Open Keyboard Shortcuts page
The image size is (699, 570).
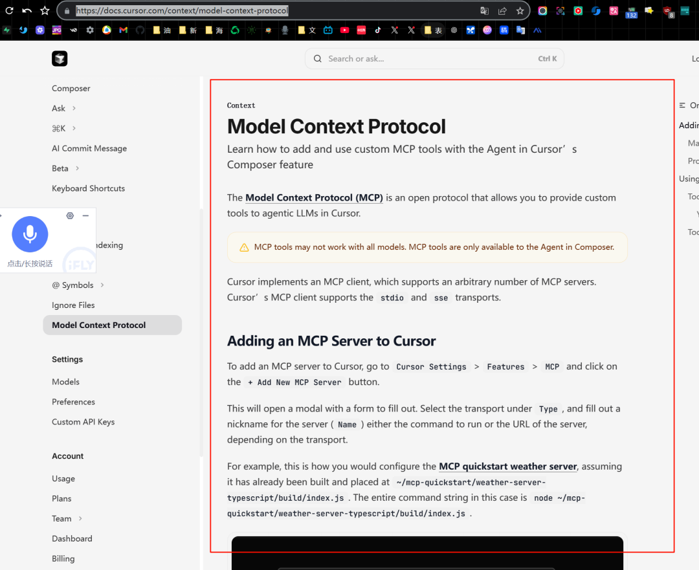click(x=88, y=188)
